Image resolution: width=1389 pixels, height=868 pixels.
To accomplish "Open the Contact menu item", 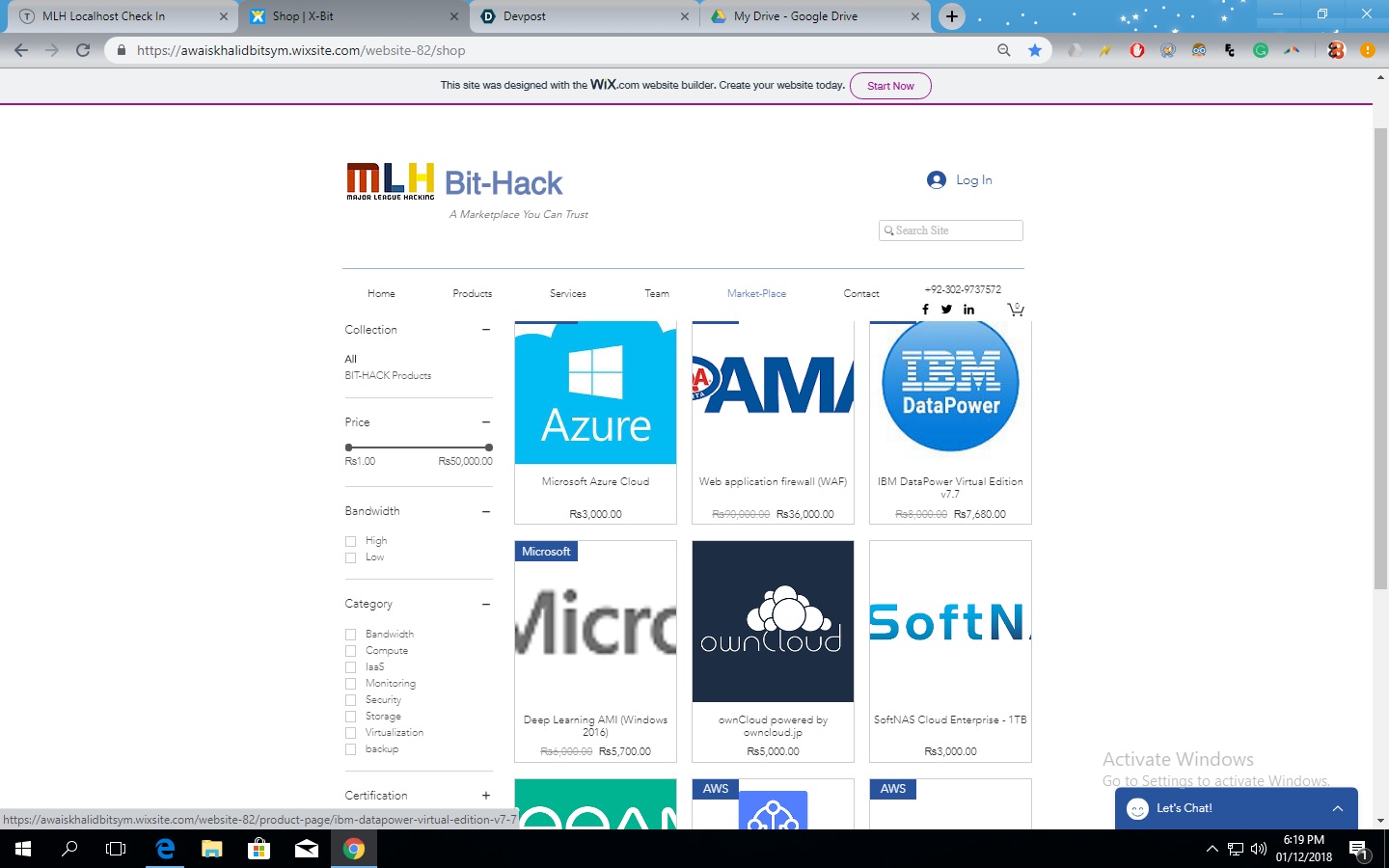I will 861,293.
